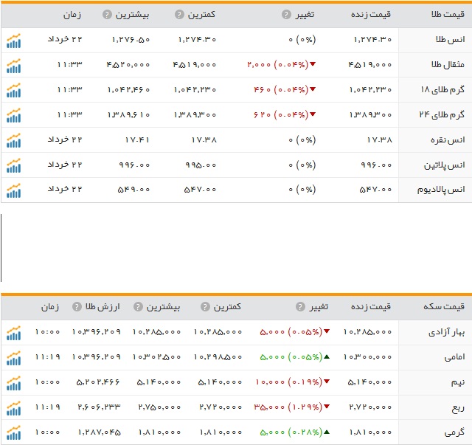Open the مثقال طلا link

tap(448, 64)
